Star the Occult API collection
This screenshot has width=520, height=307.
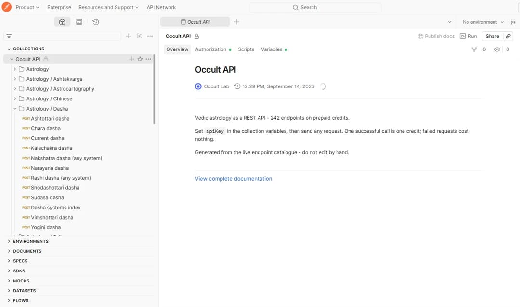point(140,59)
